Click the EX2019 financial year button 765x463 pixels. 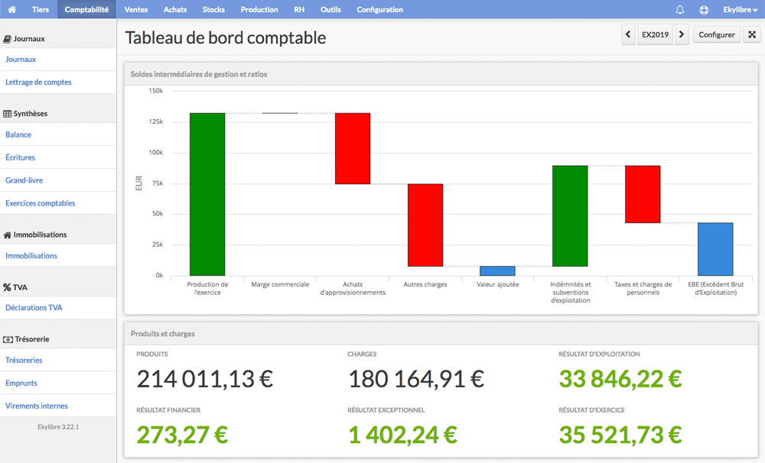656,34
